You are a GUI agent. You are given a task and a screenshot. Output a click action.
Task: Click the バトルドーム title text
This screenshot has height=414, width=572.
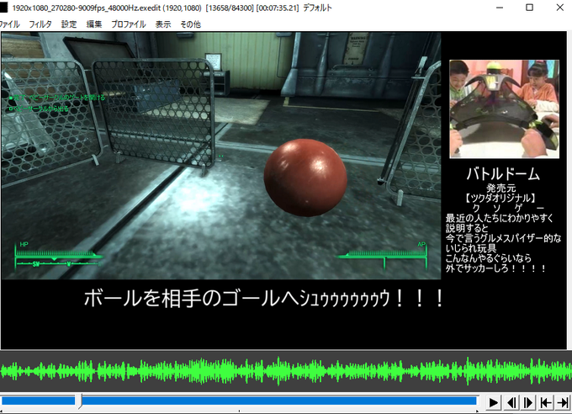coord(503,174)
